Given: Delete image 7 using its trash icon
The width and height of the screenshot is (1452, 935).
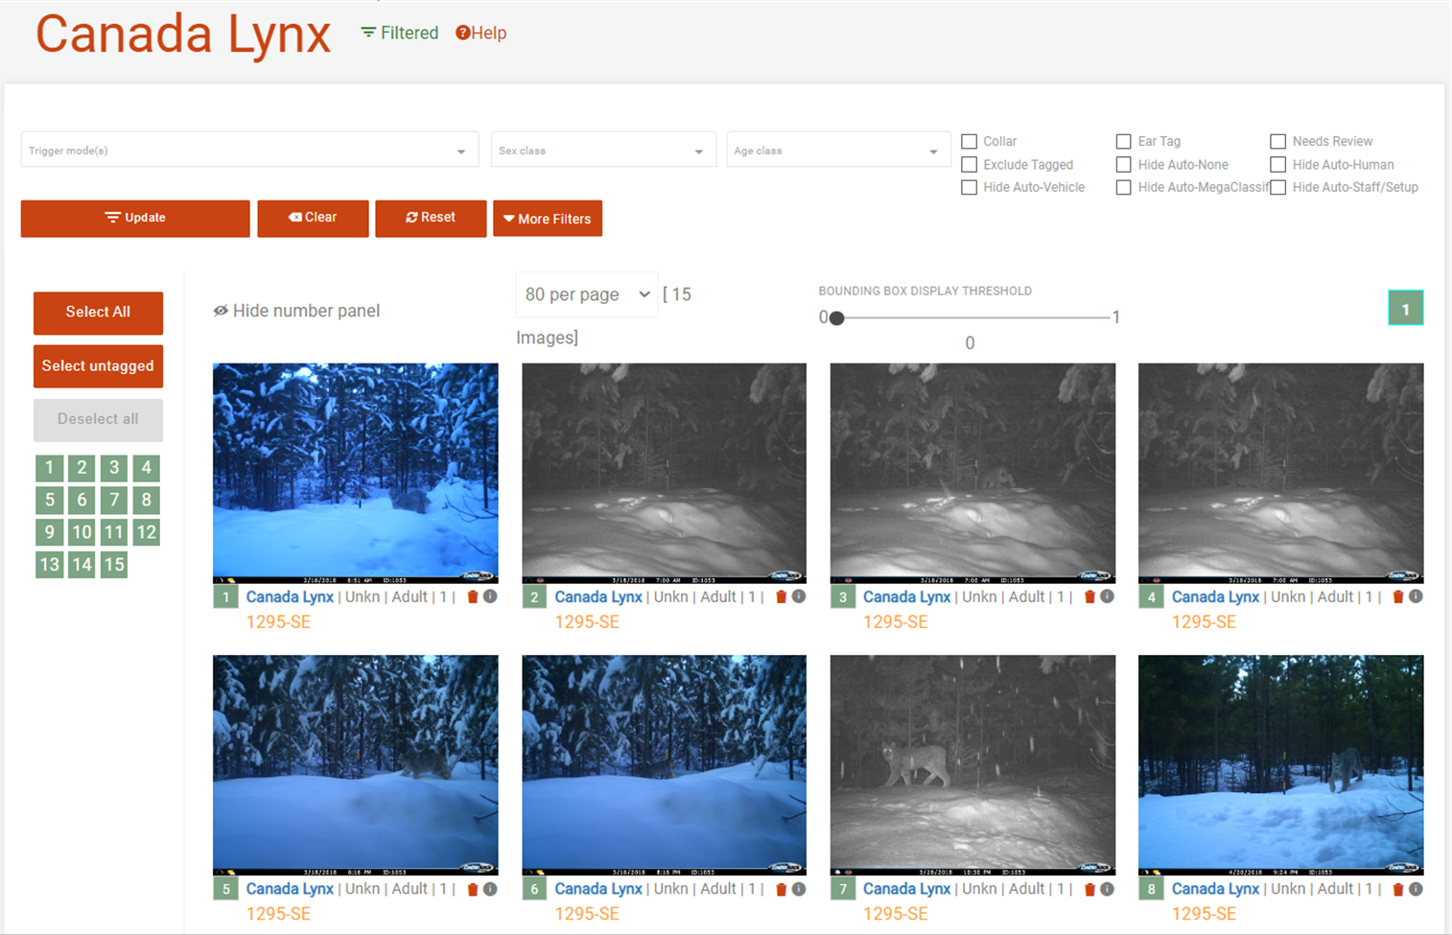Looking at the screenshot, I should click(1089, 889).
